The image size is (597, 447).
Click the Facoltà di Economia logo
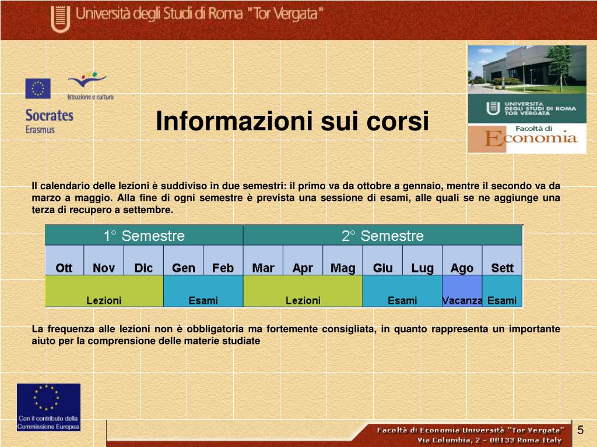click(527, 138)
